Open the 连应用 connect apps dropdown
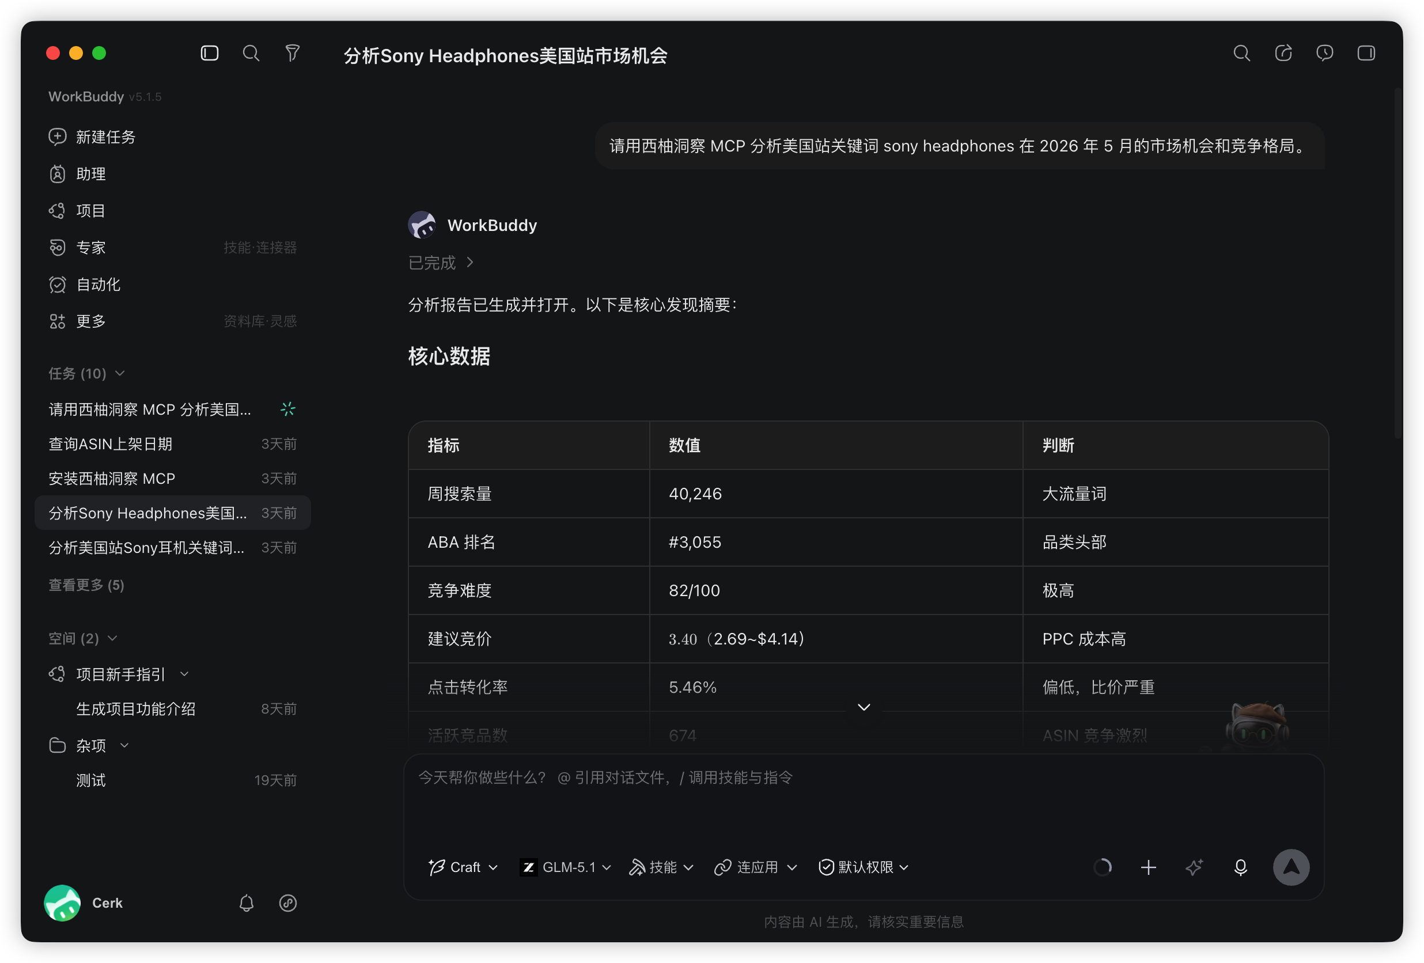The height and width of the screenshot is (963, 1424). click(756, 867)
